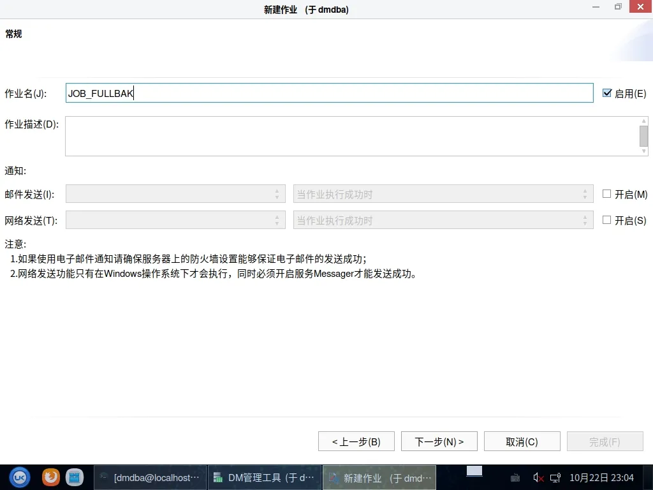Open the file manager taskbar icon
The height and width of the screenshot is (490, 653).
tap(75, 477)
